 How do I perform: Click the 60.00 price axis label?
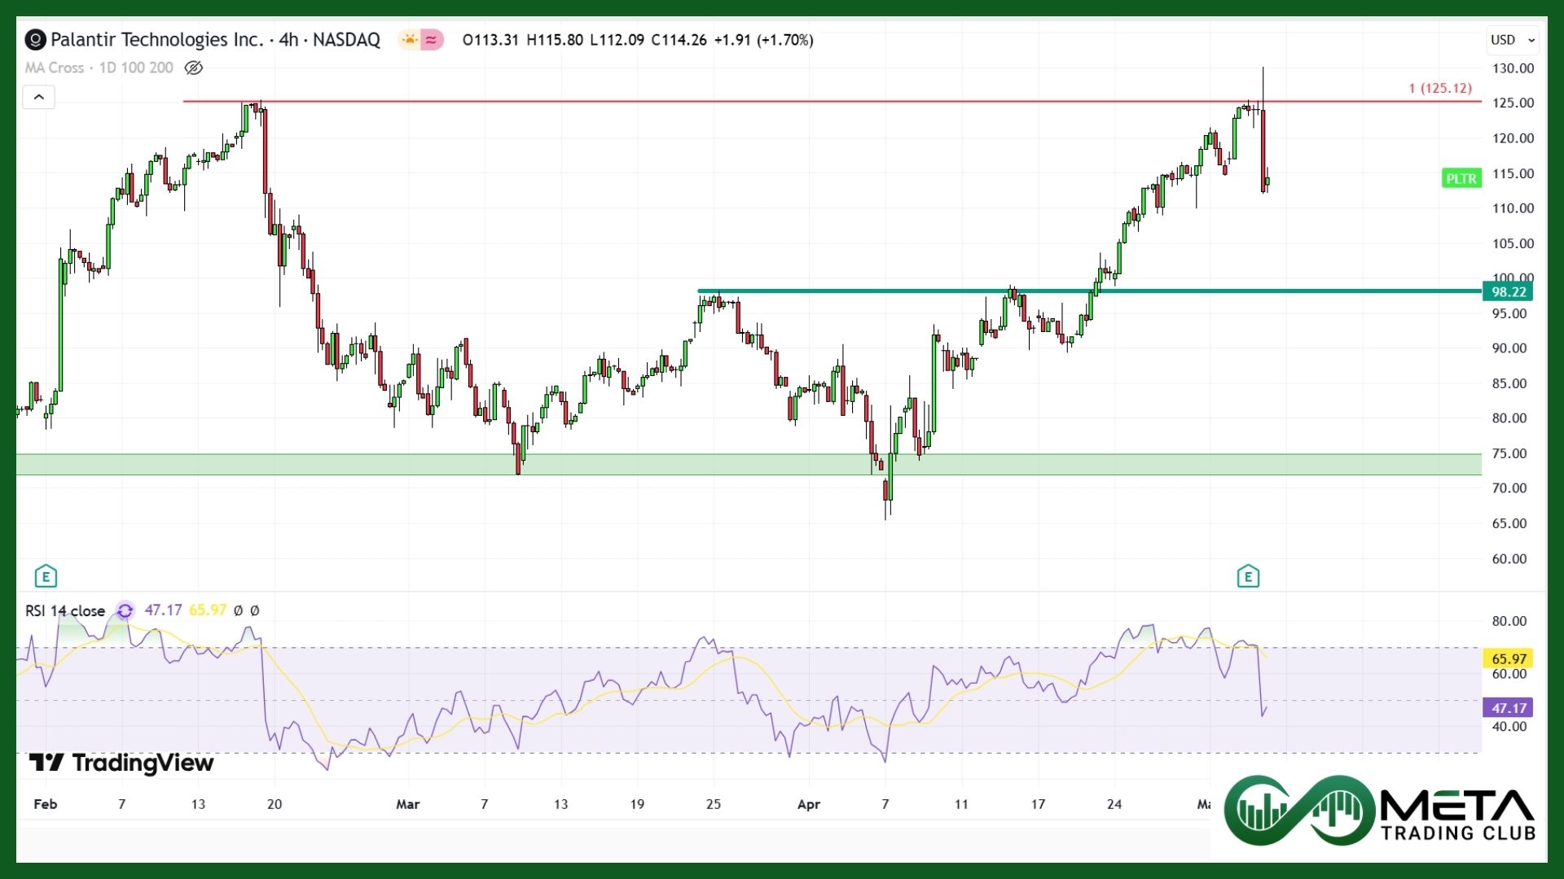1509,558
